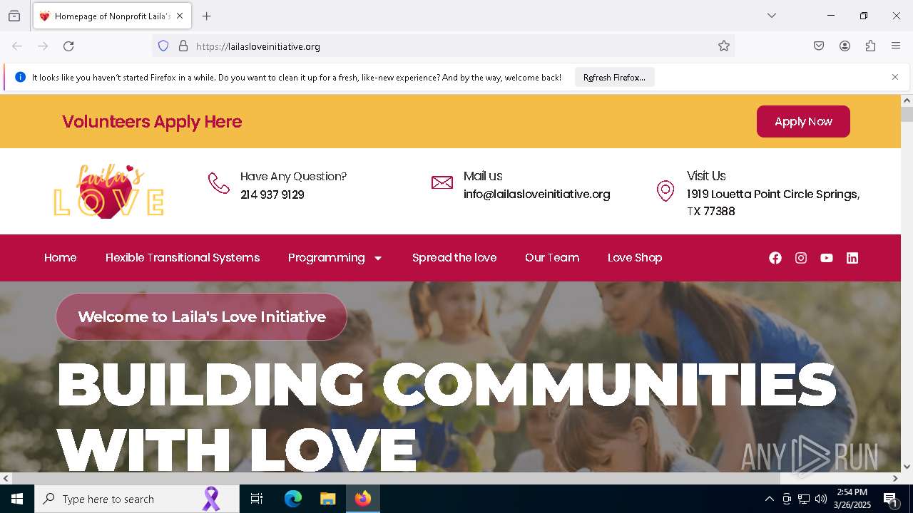The image size is (913, 513).
Task: Open the list all tabs chevron
Action: click(x=772, y=16)
